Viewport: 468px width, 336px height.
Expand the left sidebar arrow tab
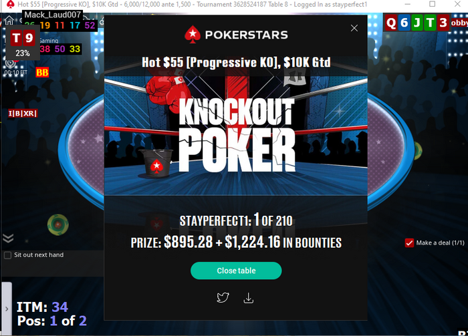click(7, 309)
